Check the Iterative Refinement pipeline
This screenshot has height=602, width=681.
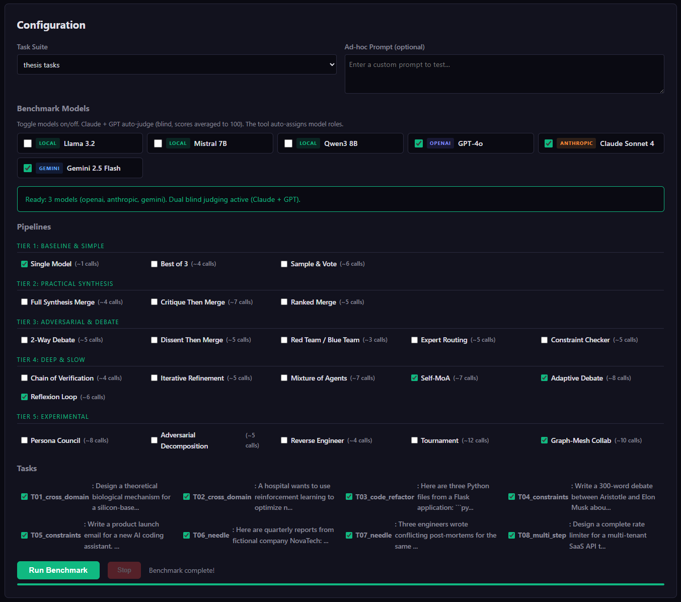tap(155, 378)
